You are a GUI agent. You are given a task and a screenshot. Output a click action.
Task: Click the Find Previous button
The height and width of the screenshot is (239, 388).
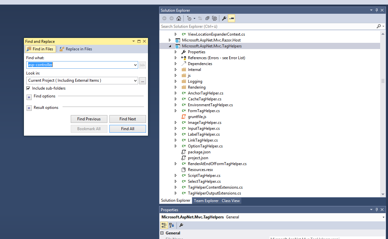pos(89,119)
